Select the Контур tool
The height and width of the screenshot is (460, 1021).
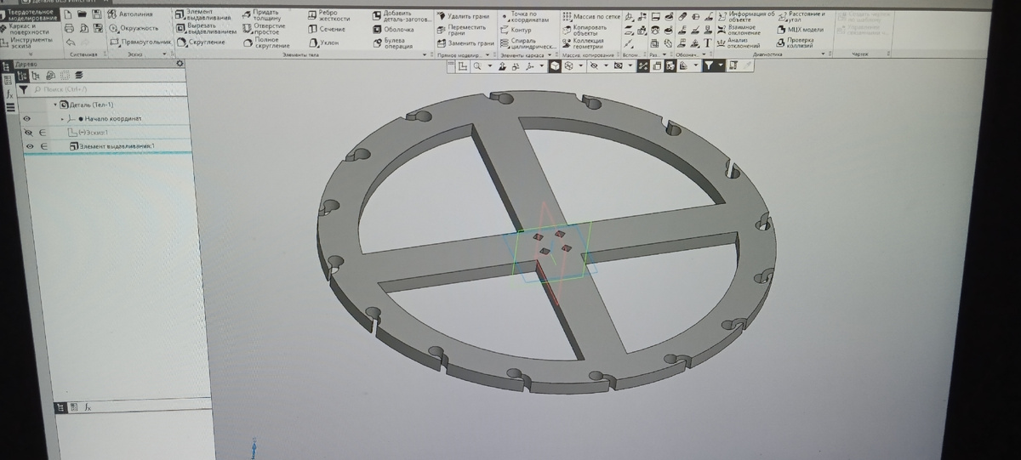(x=516, y=31)
